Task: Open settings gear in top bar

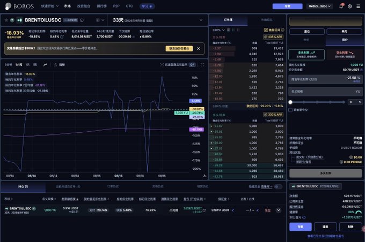Action: pos(349,6)
